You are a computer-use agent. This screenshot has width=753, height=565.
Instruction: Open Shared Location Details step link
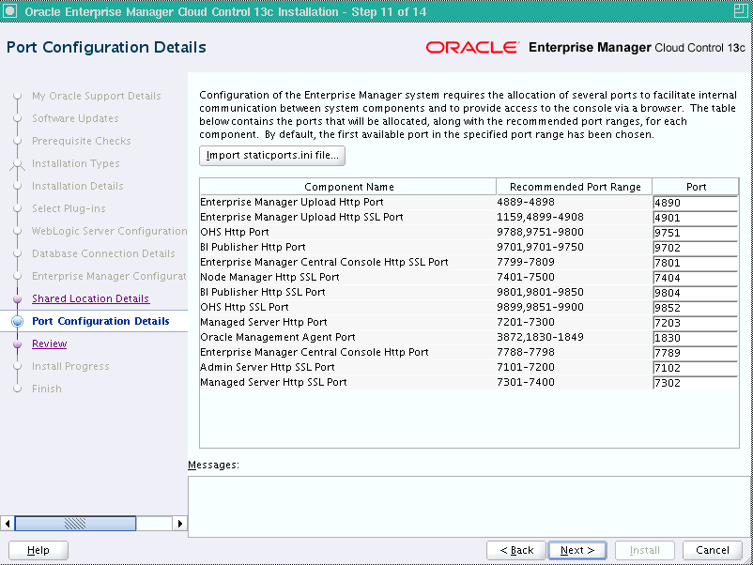coord(90,298)
